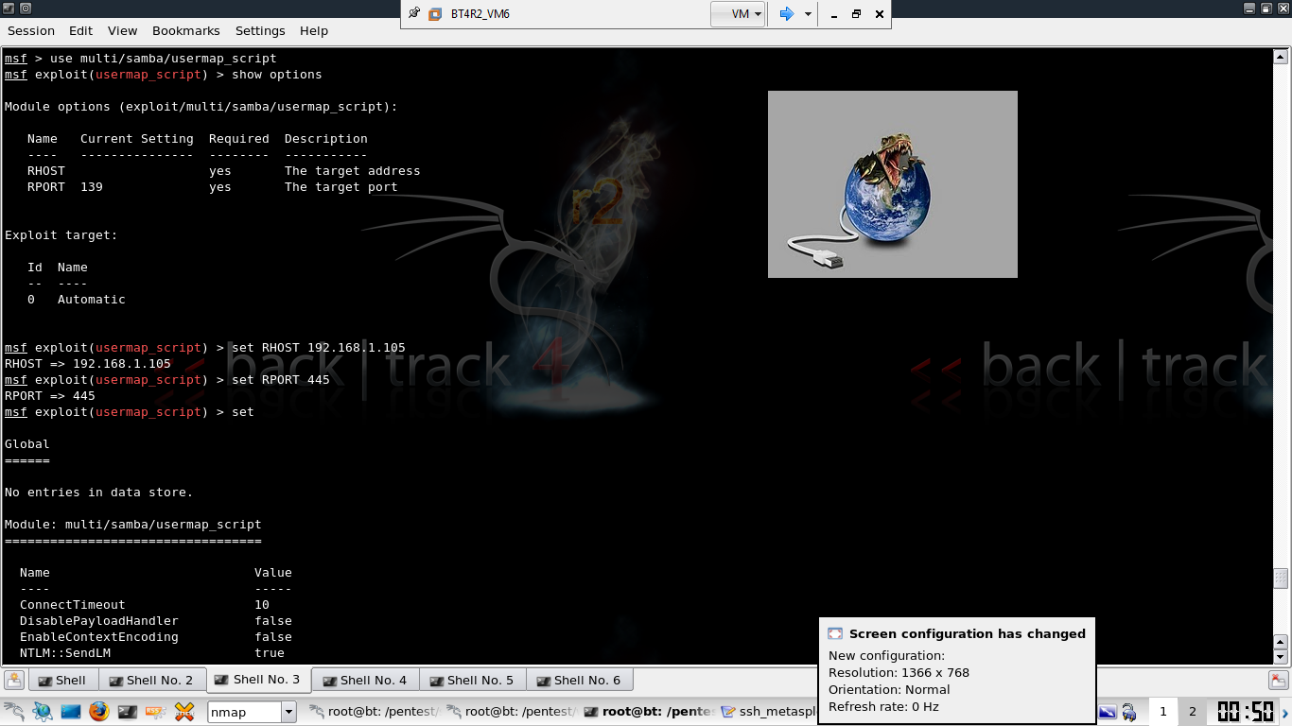Open the Konsole terminal launcher icon
Viewport: 1292px width, 726px height.
click(x=128, y=711)
